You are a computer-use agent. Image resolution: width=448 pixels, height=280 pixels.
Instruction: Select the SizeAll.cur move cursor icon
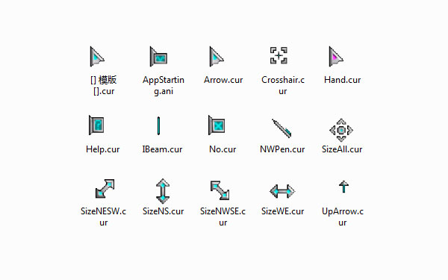[341, 130]
